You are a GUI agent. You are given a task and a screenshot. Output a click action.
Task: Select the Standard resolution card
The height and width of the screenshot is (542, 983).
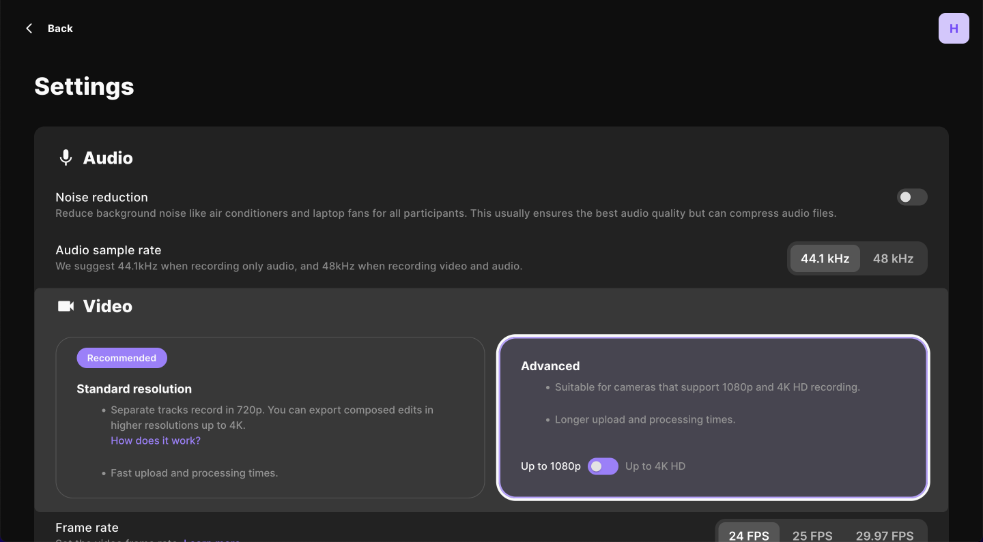(x=270, y=417)
